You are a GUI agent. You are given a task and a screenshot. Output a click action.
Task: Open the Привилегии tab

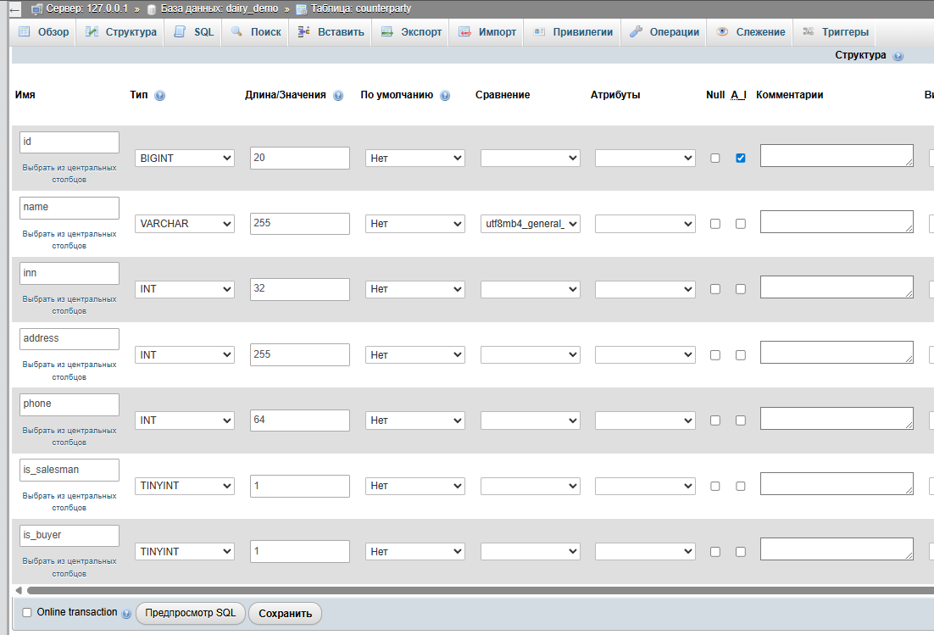pyautogui.click(x=573, y=32)
